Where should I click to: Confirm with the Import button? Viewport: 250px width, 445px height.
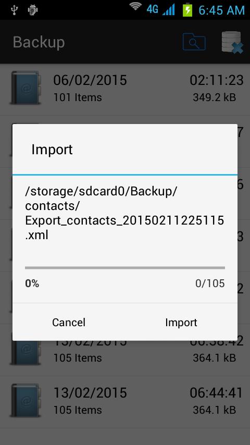181,322
